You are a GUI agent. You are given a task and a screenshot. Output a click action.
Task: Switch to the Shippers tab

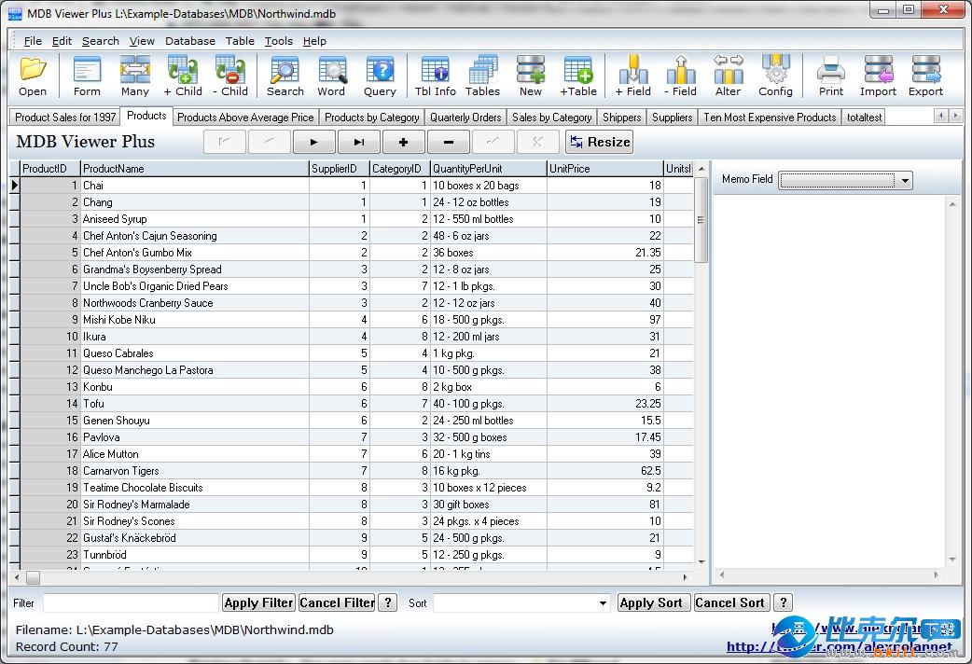(621, 118)
